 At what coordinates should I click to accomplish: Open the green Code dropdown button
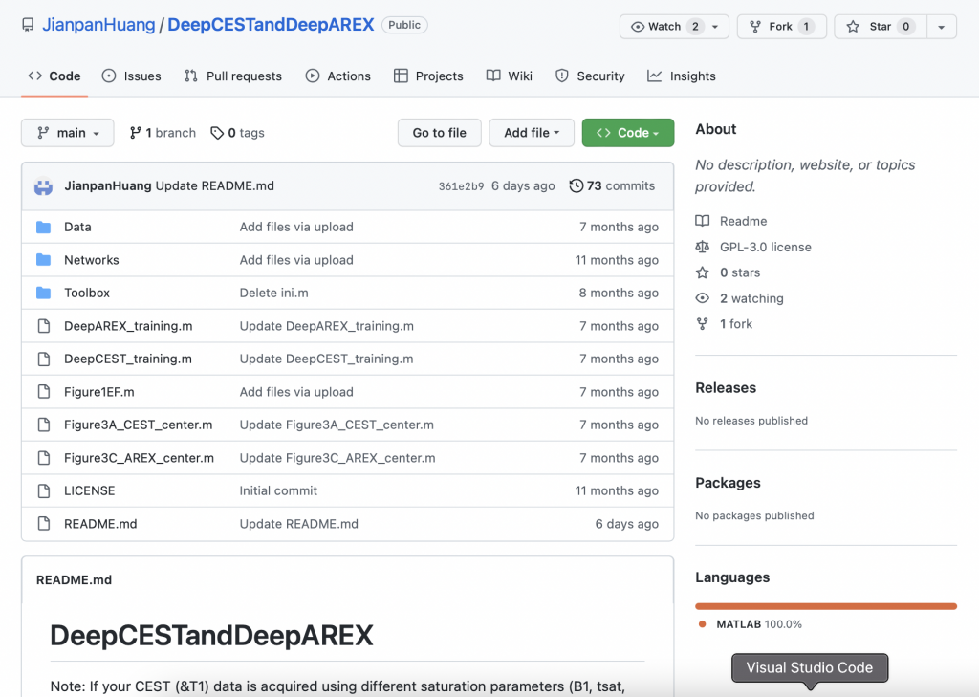pos(627,133)
